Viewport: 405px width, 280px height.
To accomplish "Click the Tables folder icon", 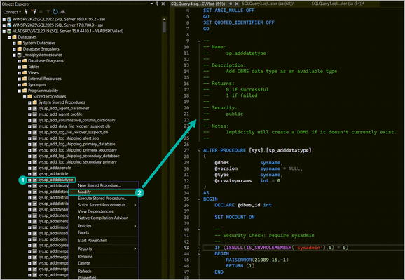I will pyautogui.click(x=25, y=67).
